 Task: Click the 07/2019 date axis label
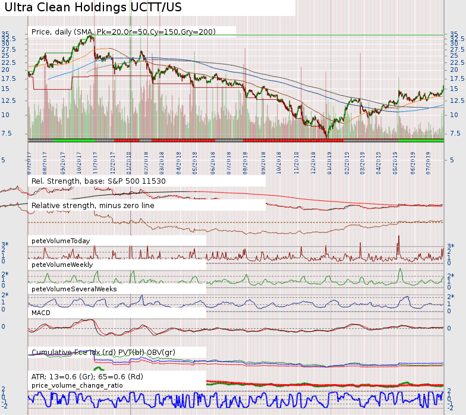428,163
